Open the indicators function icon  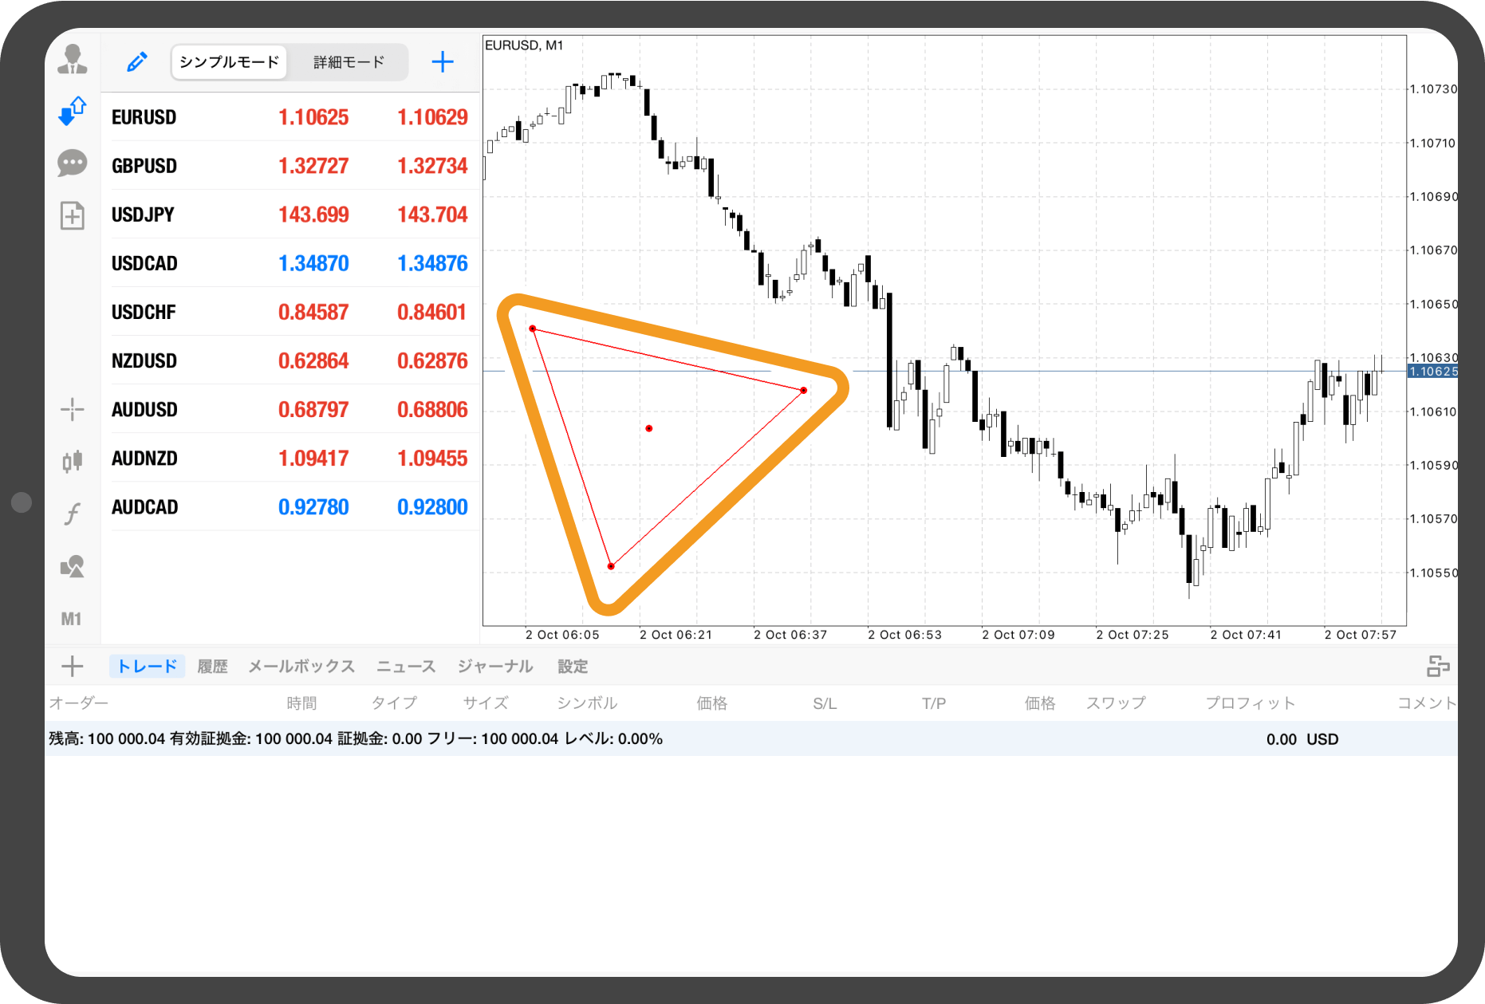tap(73, 514)
